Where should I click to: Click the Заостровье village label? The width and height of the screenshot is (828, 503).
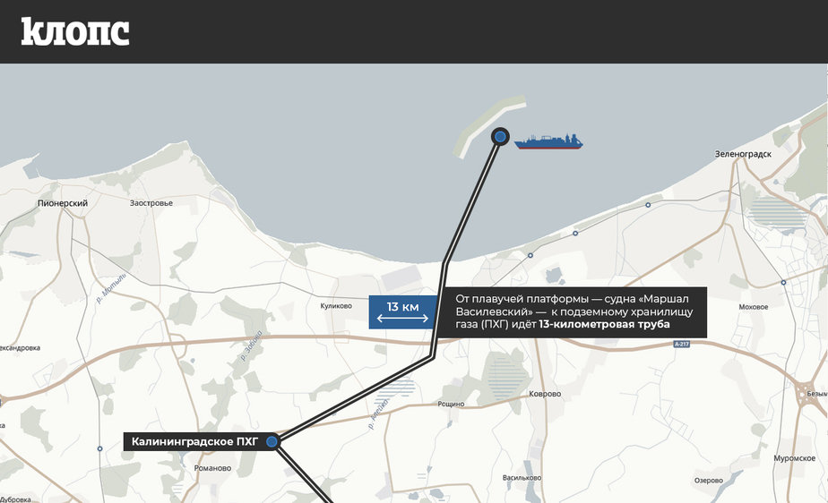[151, 203]
